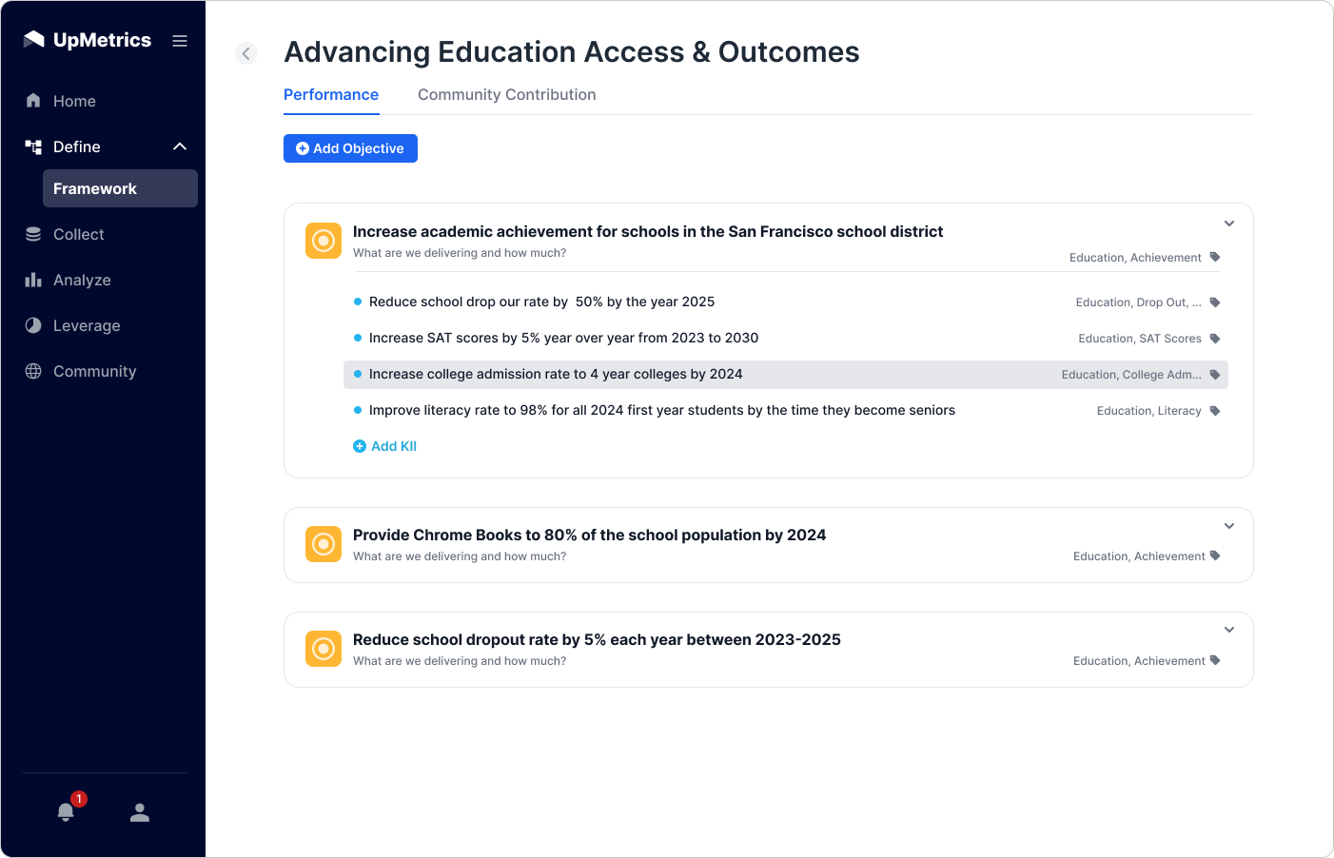Click the notification bell icon
This screenshot has width=1334, height=858.
(x=66, y=812)
